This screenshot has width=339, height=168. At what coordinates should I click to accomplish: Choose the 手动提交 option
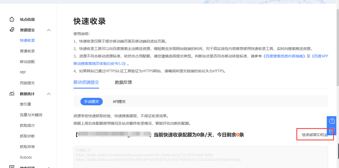pyautogui.click(x=91, y=102)
